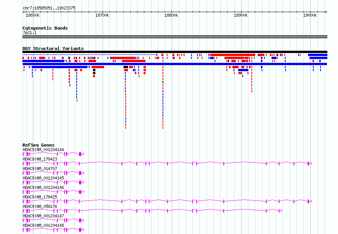Click the 18900k ruler label
Screen dimensions: 338x234
241,15
